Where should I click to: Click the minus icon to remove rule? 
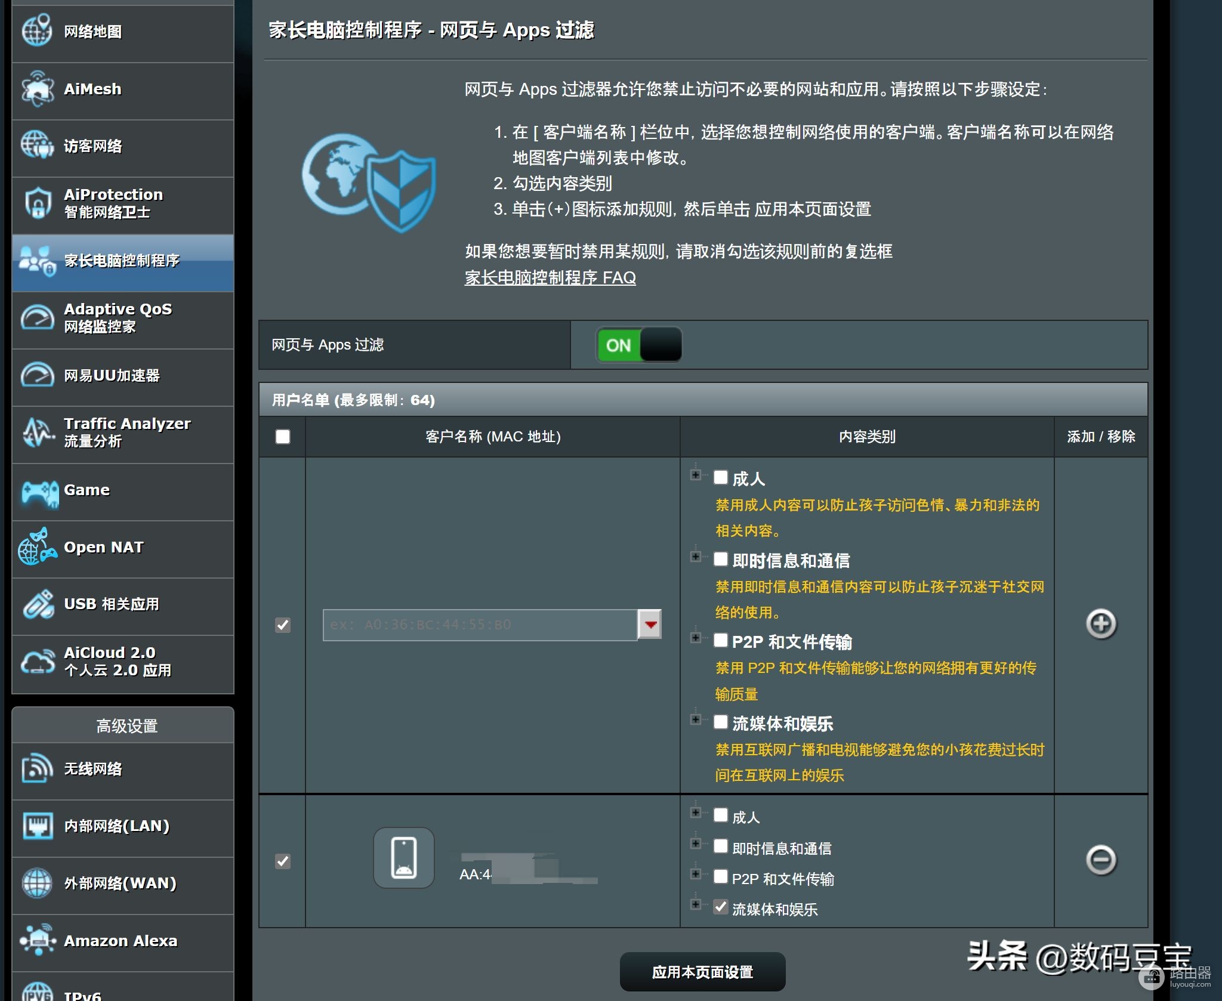click(1101, 860)
